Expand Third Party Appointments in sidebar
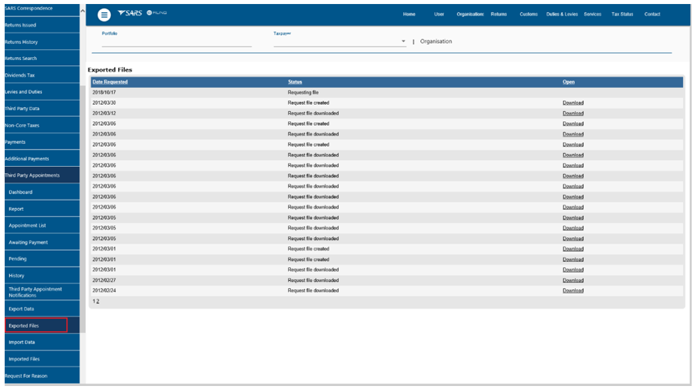 click(x=32, y=175)
